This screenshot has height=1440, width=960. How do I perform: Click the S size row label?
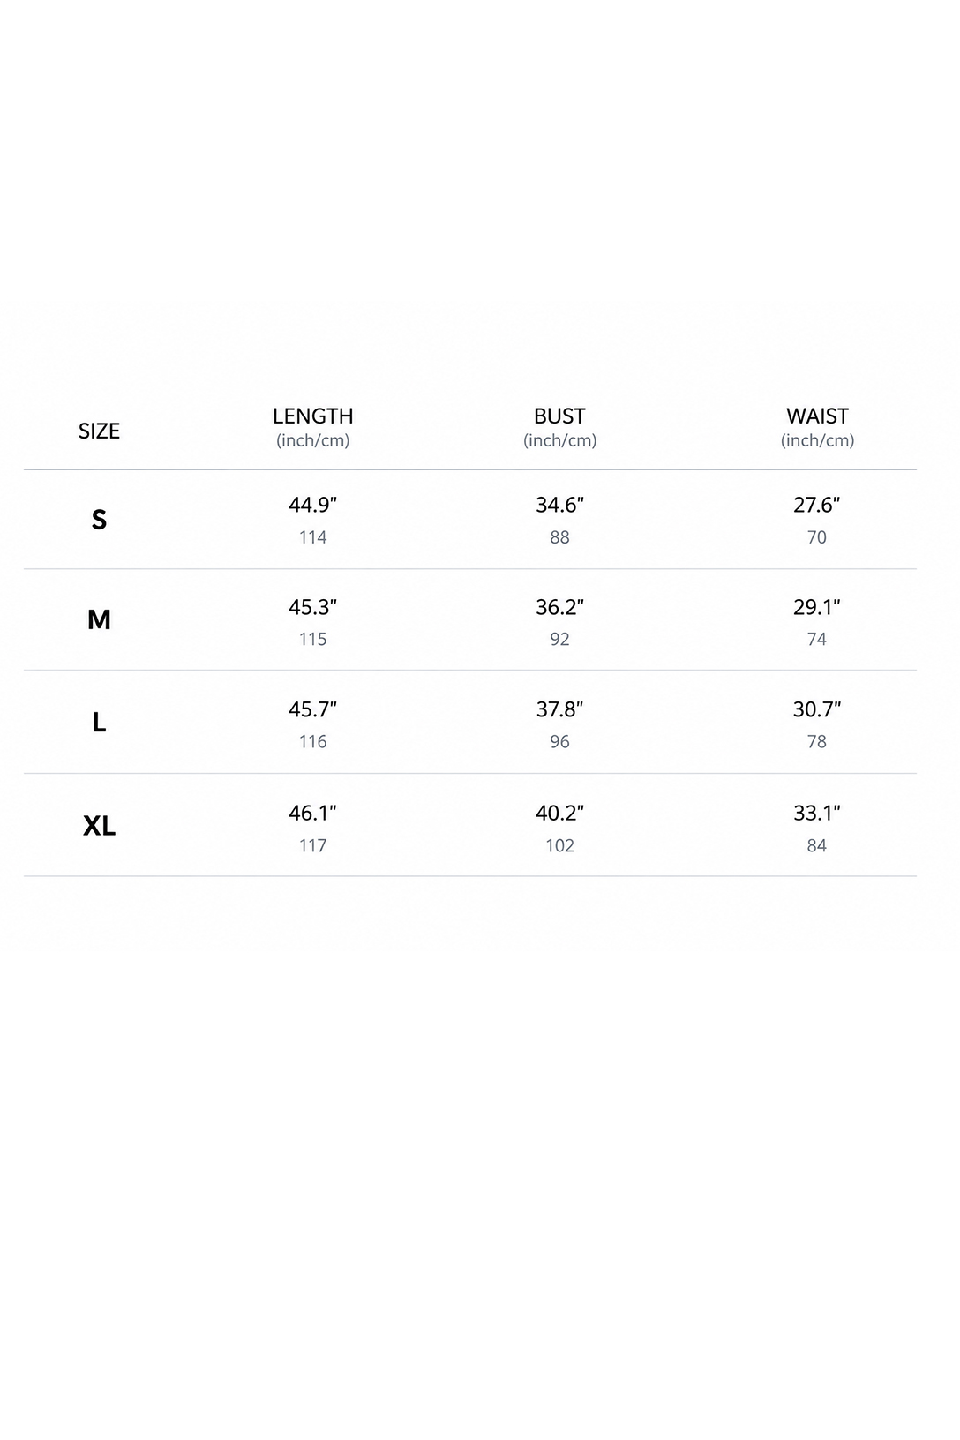pos(99,520)
